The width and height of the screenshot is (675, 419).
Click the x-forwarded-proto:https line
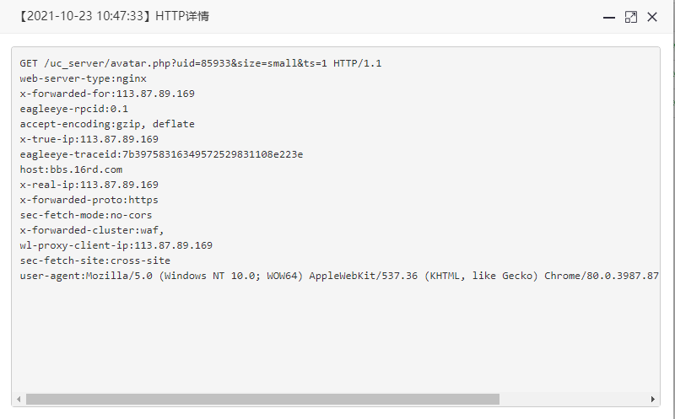[89, 200]
